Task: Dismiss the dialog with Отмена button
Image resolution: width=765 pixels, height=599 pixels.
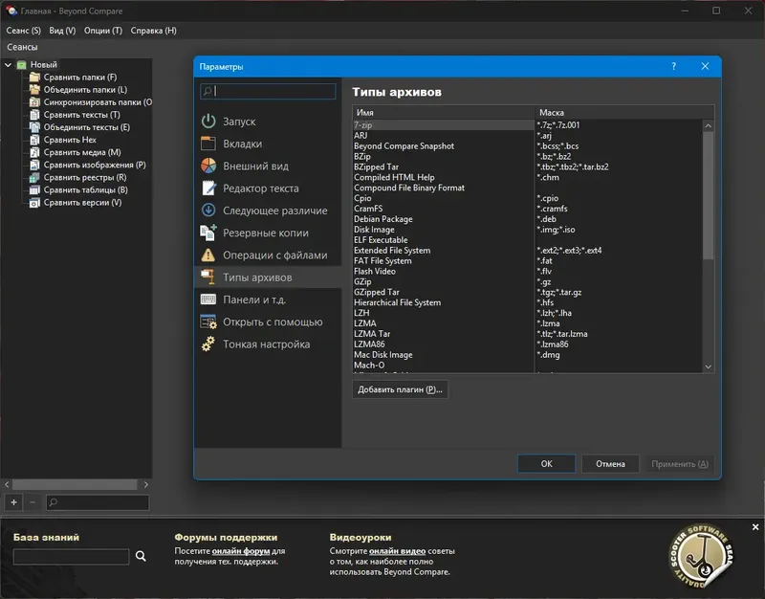Action: click(x=612, y=463)
